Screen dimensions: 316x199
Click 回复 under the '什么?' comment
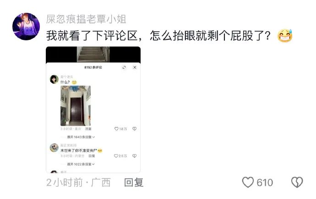tap(88, 129)
